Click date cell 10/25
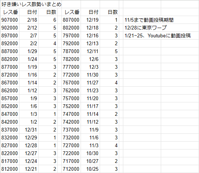This screenshot has height=173, width=199. click(90, 169)
